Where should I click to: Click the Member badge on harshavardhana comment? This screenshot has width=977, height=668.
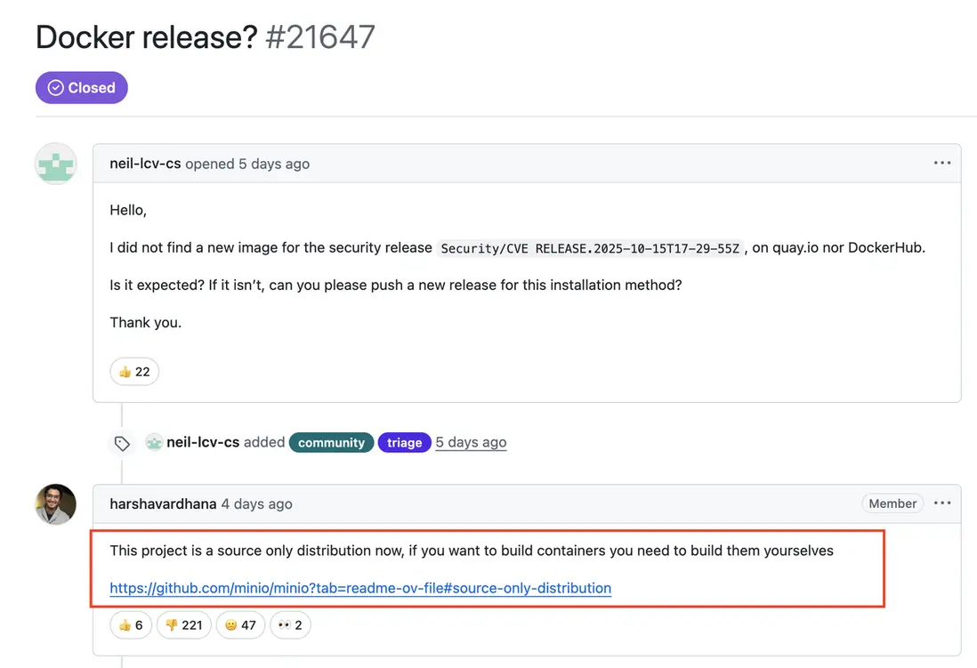pos(892,503)
